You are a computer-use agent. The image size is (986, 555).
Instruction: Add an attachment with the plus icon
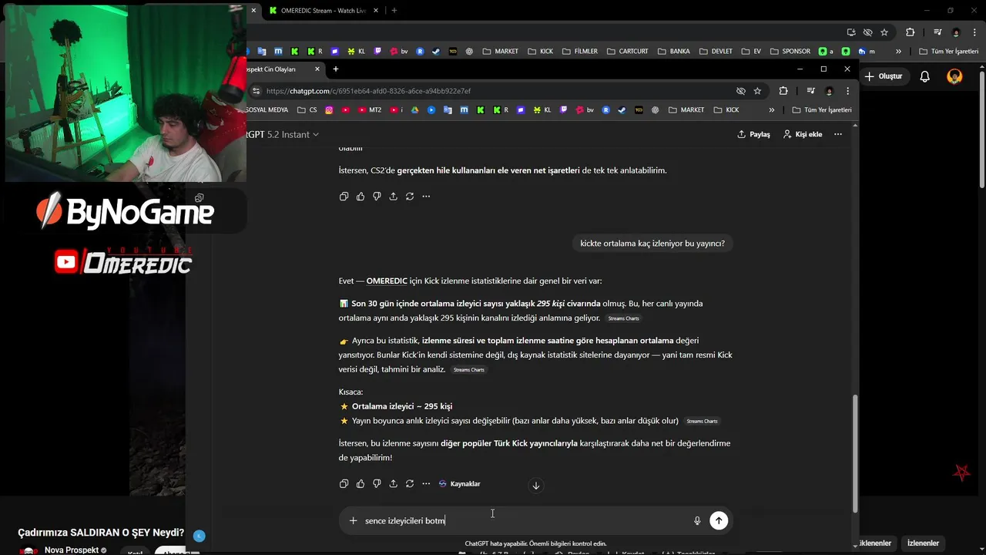pyautogui.click(x=353, y=521)
